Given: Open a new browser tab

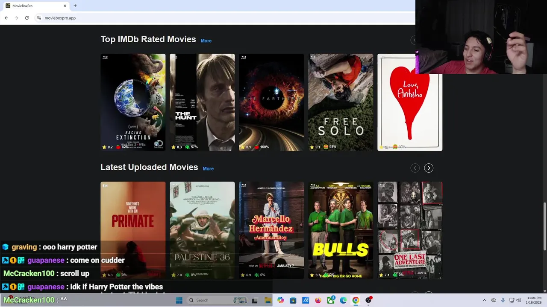Looking at the screenshot, I should pos(75,6).
